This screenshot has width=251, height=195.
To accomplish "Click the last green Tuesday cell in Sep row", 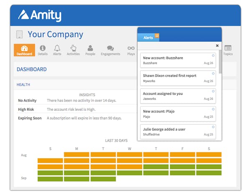I will [103, 179].
